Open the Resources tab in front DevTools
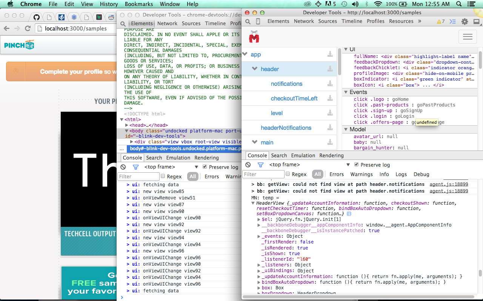This screenshot has width=483, height=301. [401, 21]
